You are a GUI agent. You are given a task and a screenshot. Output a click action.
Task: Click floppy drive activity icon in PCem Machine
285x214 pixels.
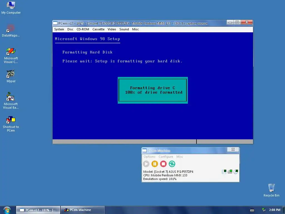click(224, 172)
